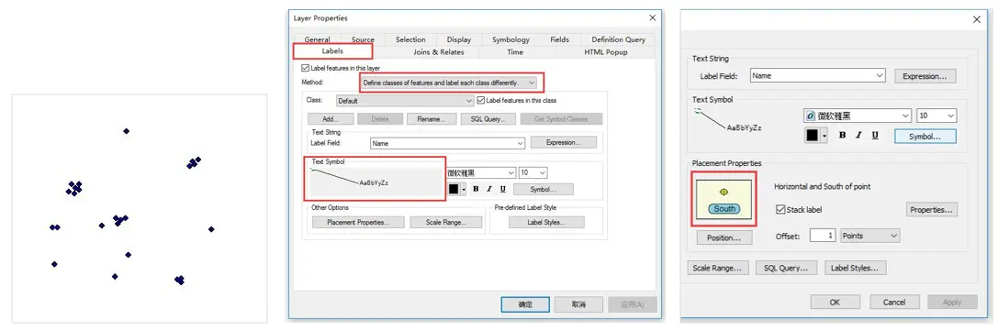Click Symbol... button in the right dialog
Image resolution: width=999 pixels, height=331 pixels.
pyautogui.click(x=926, y=136)
